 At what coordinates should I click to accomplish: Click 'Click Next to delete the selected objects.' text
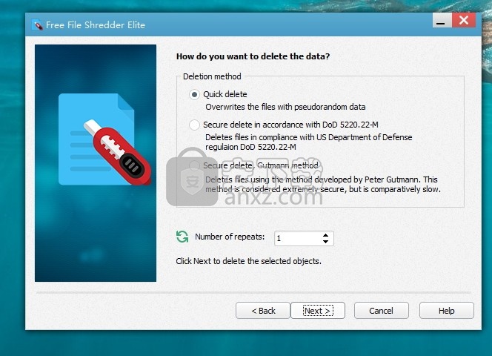[248, 261]
